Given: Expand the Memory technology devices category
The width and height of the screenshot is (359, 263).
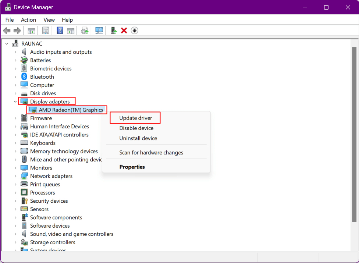Looking at the screenshot, I should [15, 151].
